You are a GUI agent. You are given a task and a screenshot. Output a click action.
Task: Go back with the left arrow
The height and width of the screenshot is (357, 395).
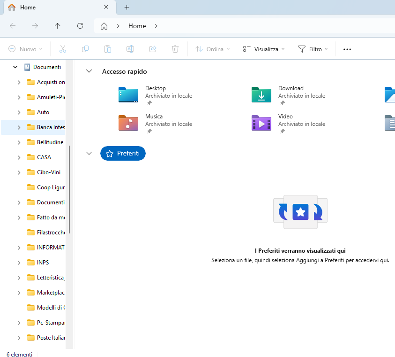pos(13,26)
